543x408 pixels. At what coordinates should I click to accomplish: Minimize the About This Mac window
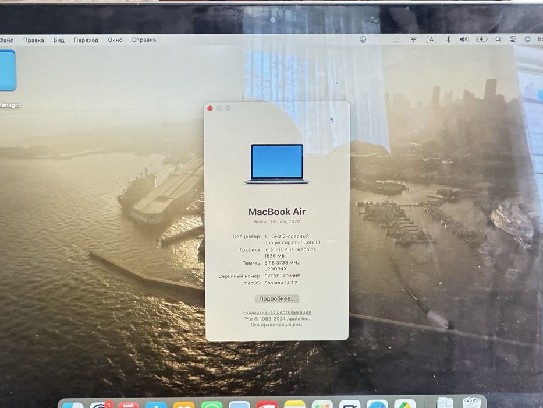click(219, 108)
